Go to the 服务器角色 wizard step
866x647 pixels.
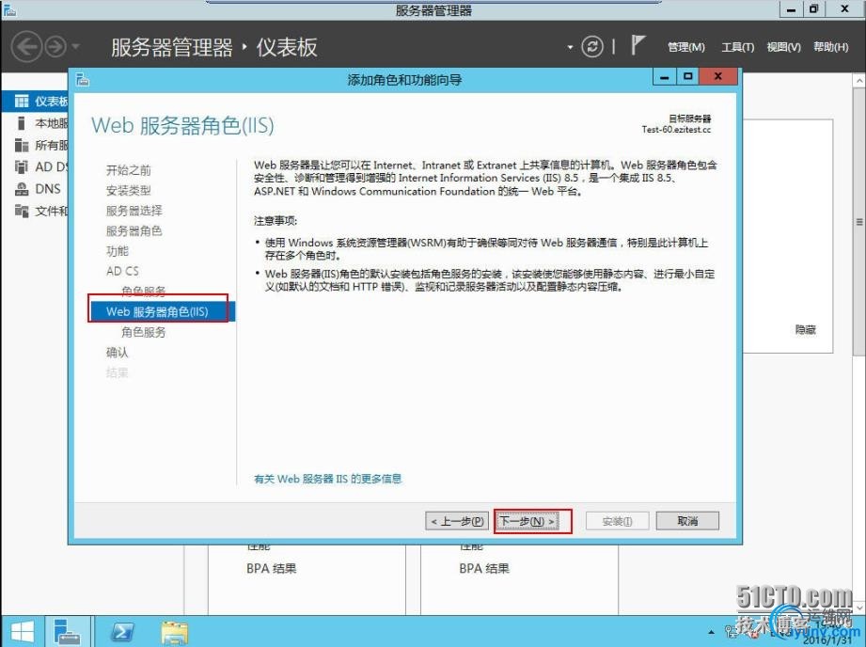134,231
